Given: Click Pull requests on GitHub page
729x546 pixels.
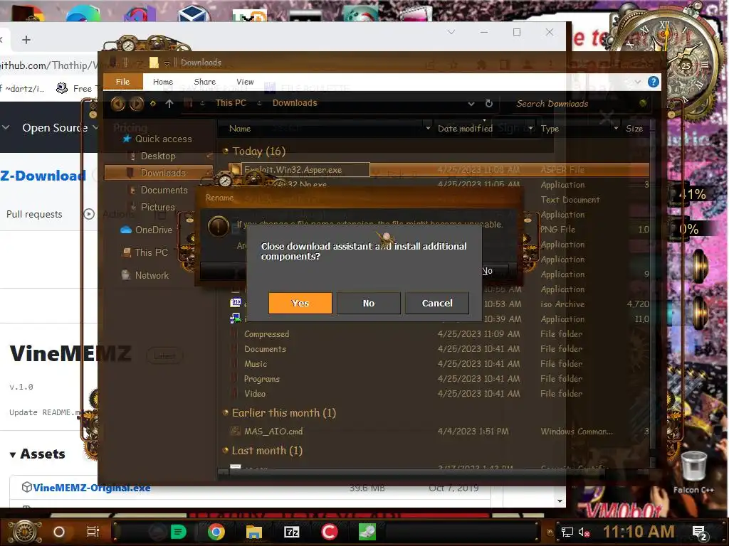Looking at the screenshot, I should (34, 214).
